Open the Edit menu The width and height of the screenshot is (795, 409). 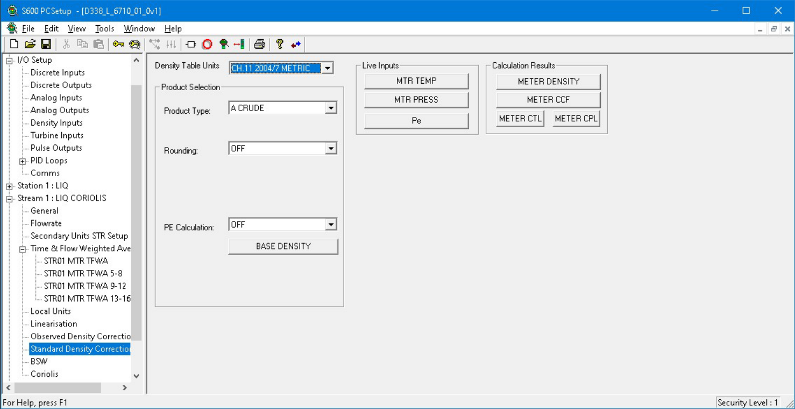[x=51, y=28]
